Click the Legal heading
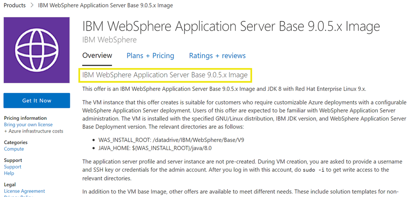Screen dimensions: 413x197 tap(10, 185)
